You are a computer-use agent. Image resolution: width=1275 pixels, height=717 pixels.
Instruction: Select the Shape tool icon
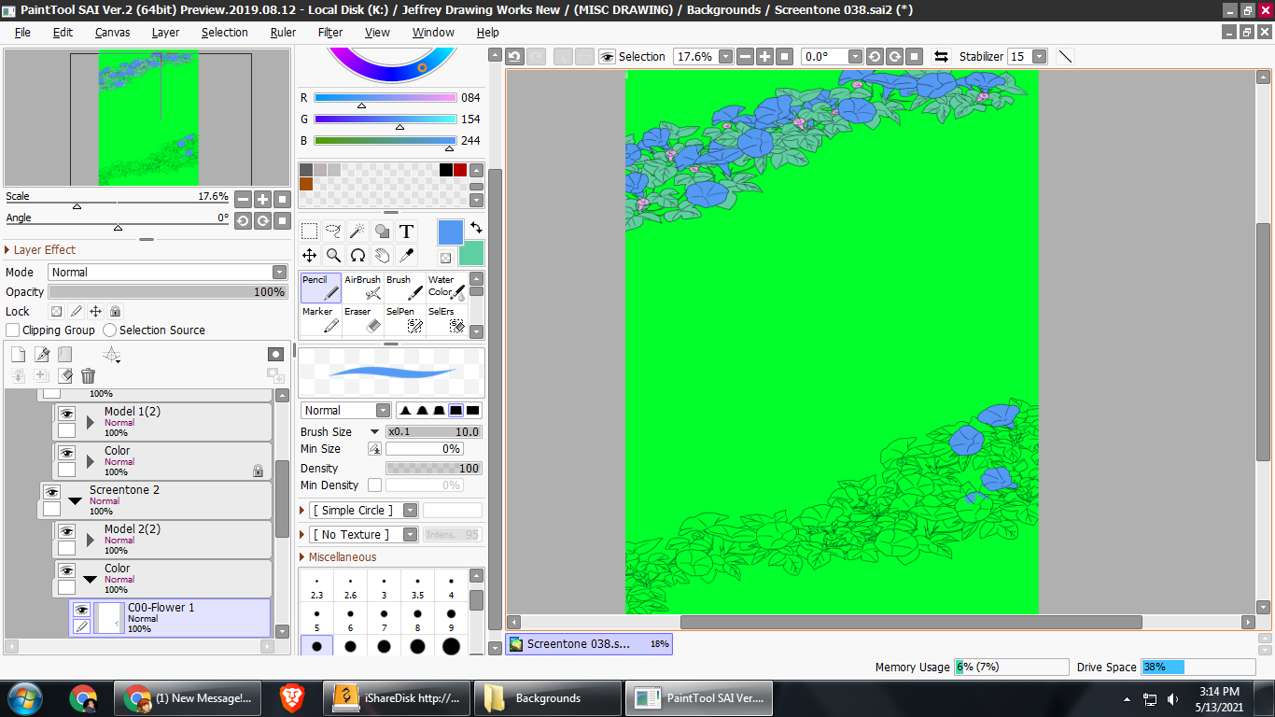[x=382, y=232]
